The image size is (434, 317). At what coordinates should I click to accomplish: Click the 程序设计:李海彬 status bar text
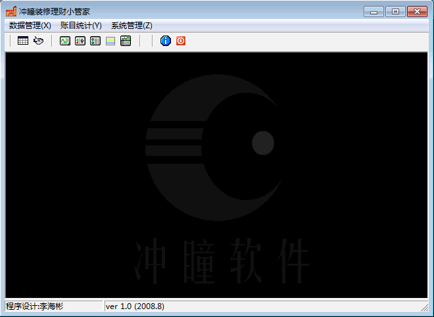(35, 306)
